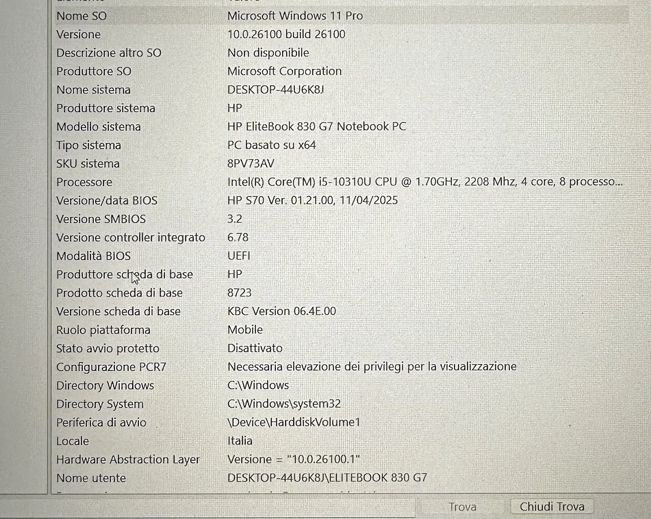Select the Modalità BIOS label

(94, 256)
